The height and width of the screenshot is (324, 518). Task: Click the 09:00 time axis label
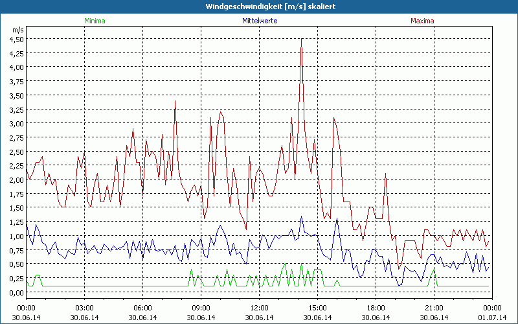click(x=201, y=308)
